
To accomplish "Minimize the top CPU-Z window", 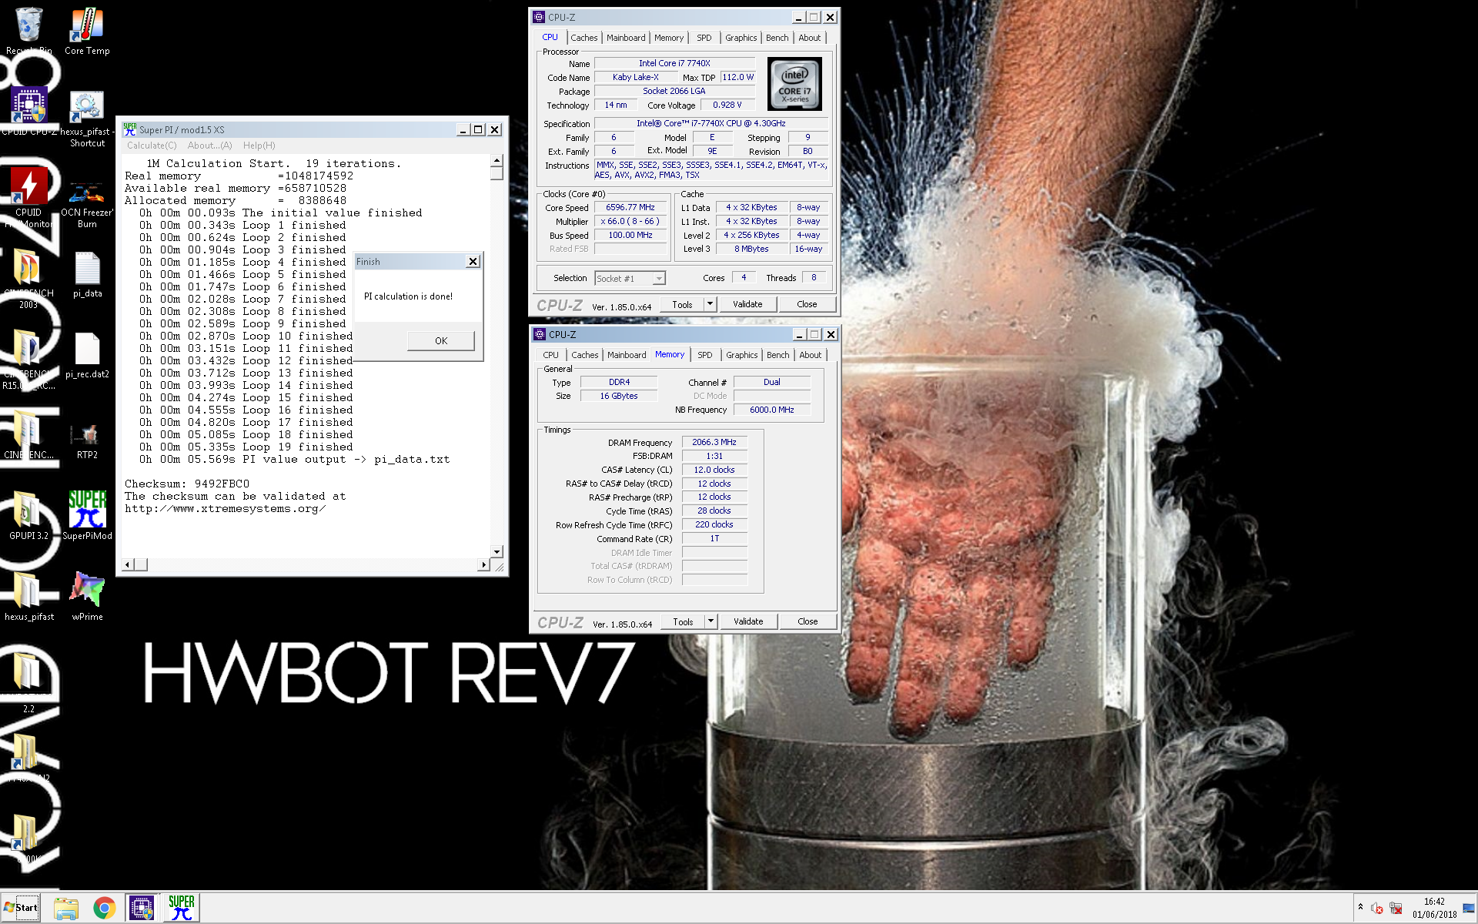I will click(798, 18).
